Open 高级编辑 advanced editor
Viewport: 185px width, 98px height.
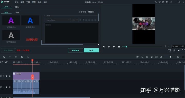pyautogui.click(x=75, y=50)
